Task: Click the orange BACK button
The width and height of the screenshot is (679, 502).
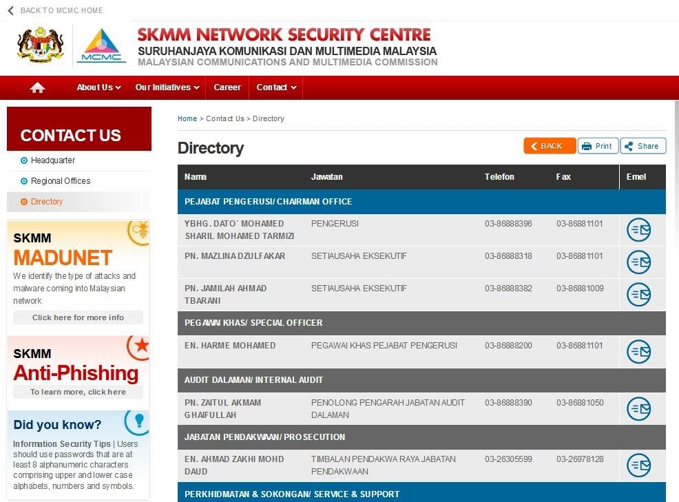Action: pos(550,146)
